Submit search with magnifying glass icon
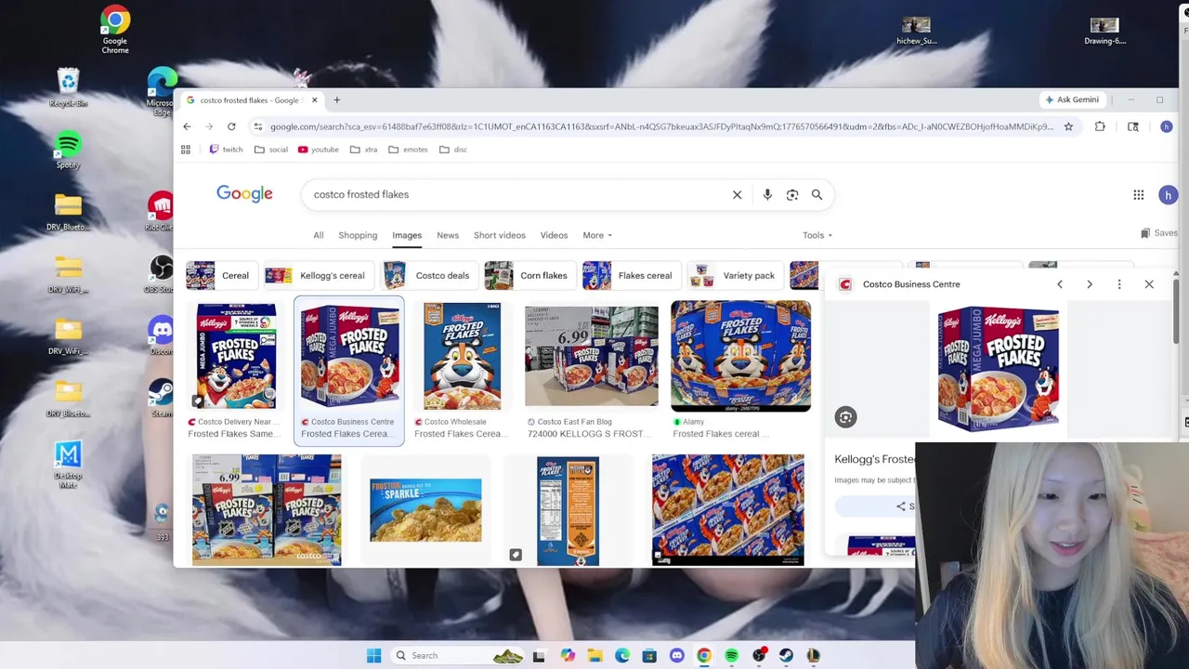The width and height of the screenshot is (1189, 669). pos(817,194)
